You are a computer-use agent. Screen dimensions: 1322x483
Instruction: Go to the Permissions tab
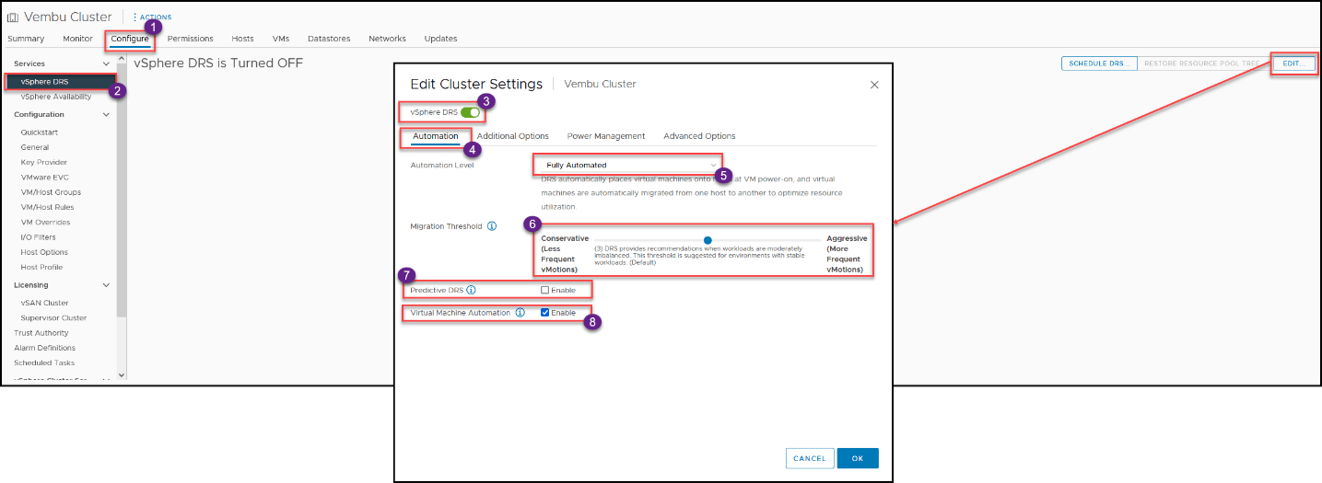coord(191,39)
